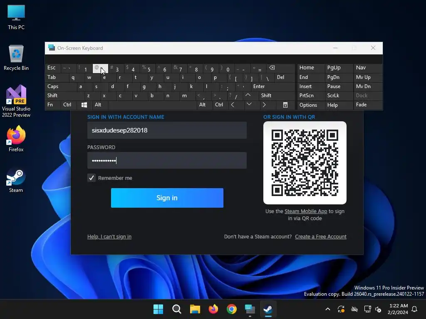Toggle Nav key on keyboard
This screenshot has height=319, width=426.
click(x=368, y=68)
